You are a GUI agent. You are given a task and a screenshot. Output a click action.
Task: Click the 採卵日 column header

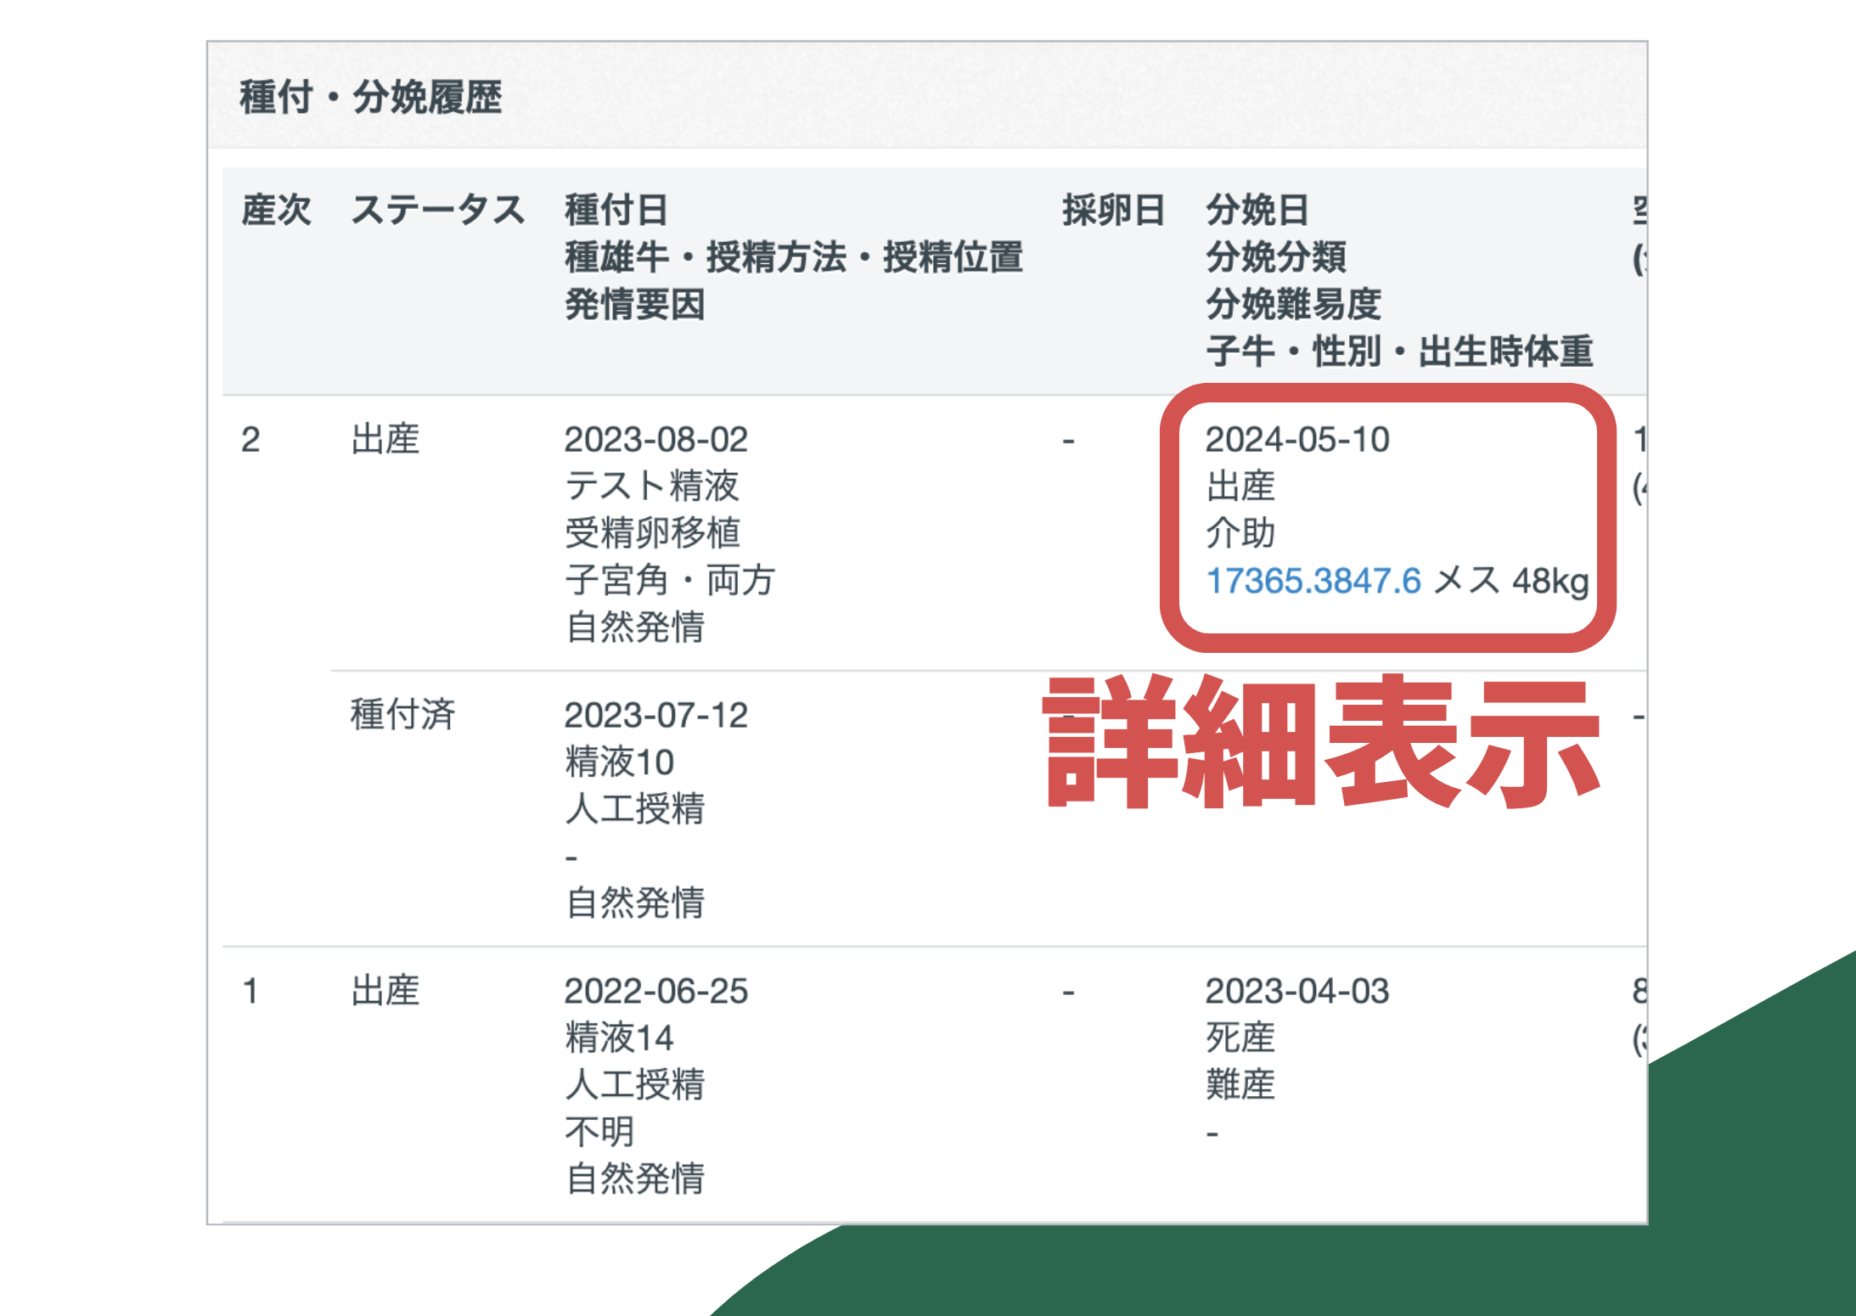[x=1113, y=210]
